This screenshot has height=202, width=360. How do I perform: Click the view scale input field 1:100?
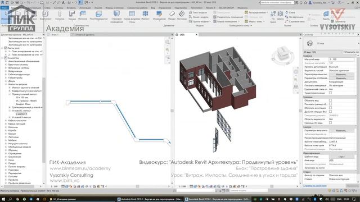(x=341, y=59)
